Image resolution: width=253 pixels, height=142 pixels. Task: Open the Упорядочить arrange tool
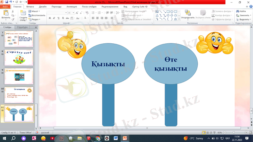pos(188,14)
